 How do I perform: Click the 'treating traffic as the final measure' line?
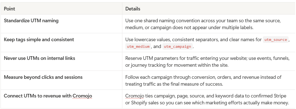(174, 84)
